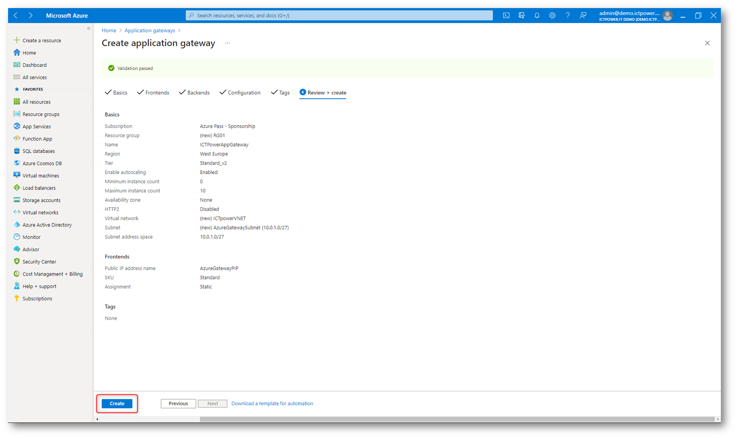This screenshot has height=439, width=737.
Task: Go to the Tags tab
Action: click(x=280, y=92)
